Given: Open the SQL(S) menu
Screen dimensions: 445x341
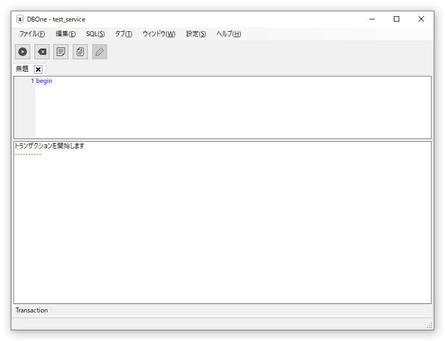Looking at the screenshot, I should click(95, 34).
